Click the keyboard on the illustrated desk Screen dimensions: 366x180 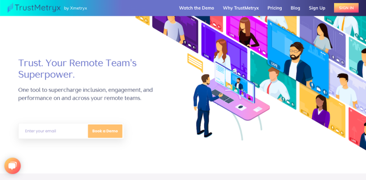coord(222,96)
